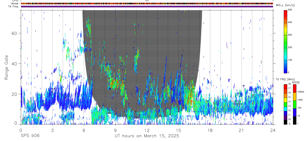Click the '151' CPID value at top

(x=147, y=1)
